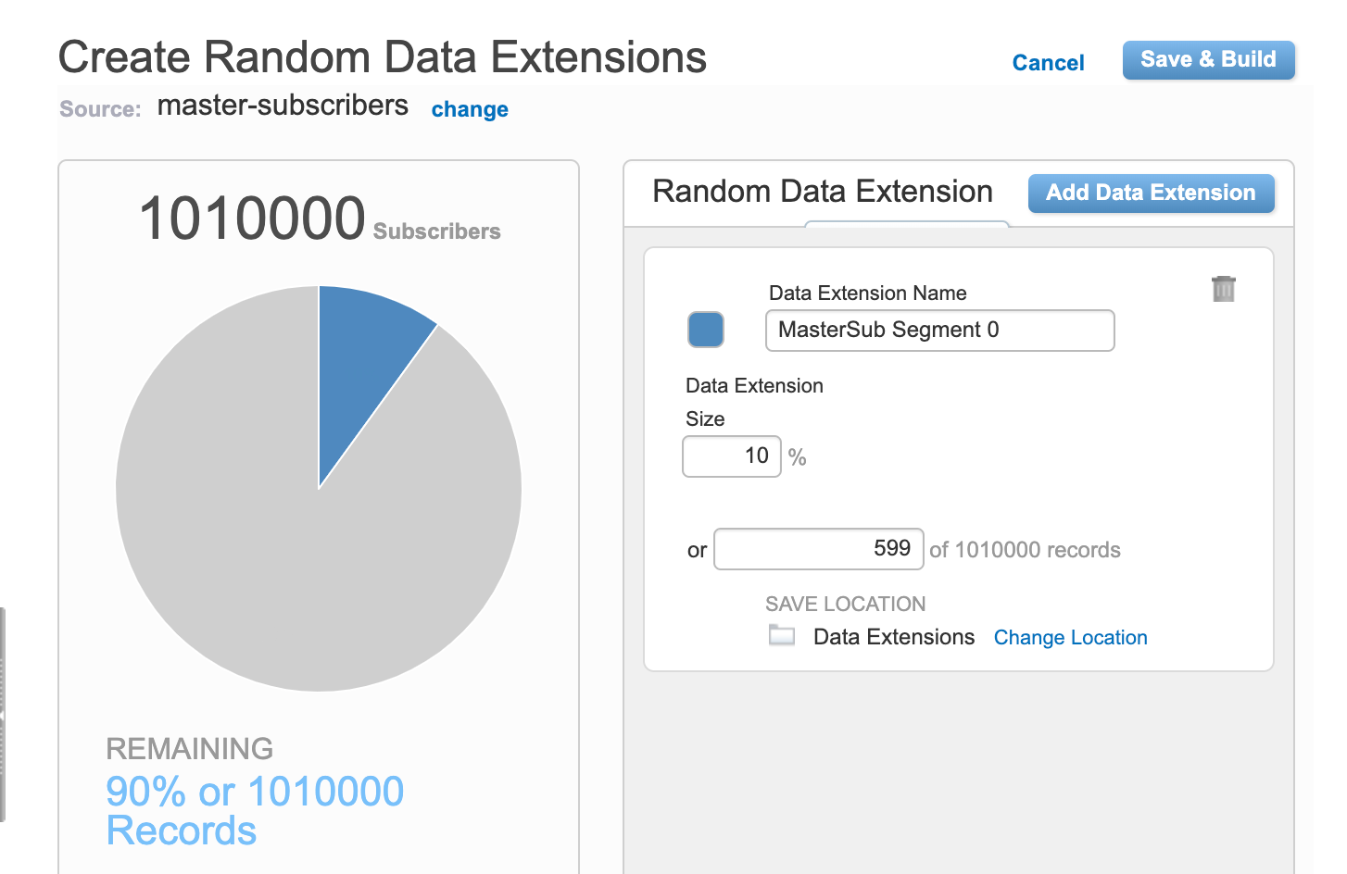The image size is (1347, 874).
Task: Select the folder icon under SAVE LOCATION
Action: (x=781, y=636)
